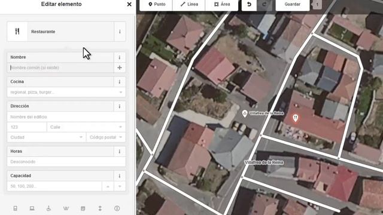
Task: Click the pending edits count badge
Action: coord(317,5)
